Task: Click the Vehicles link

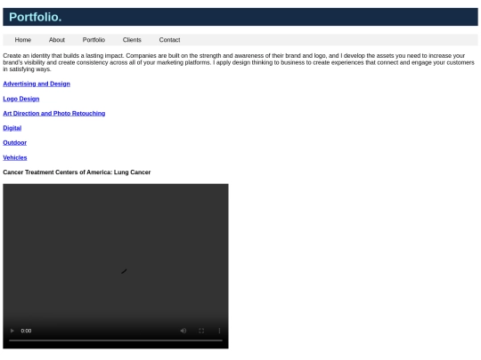Action: click(x=15, y=157)
